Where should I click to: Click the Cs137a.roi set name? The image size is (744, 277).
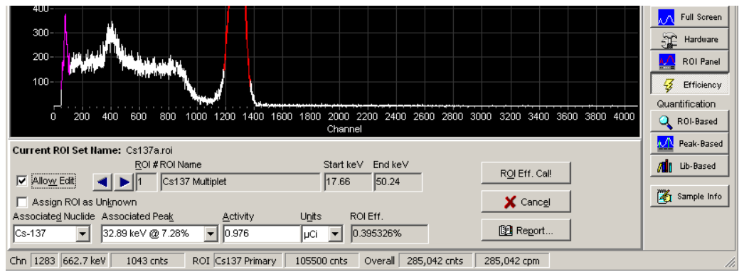[149, 151]
